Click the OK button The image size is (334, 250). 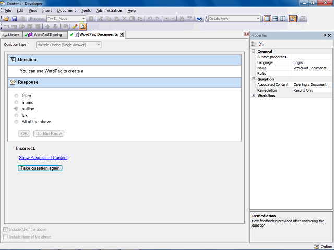click(x=25, y=133)
